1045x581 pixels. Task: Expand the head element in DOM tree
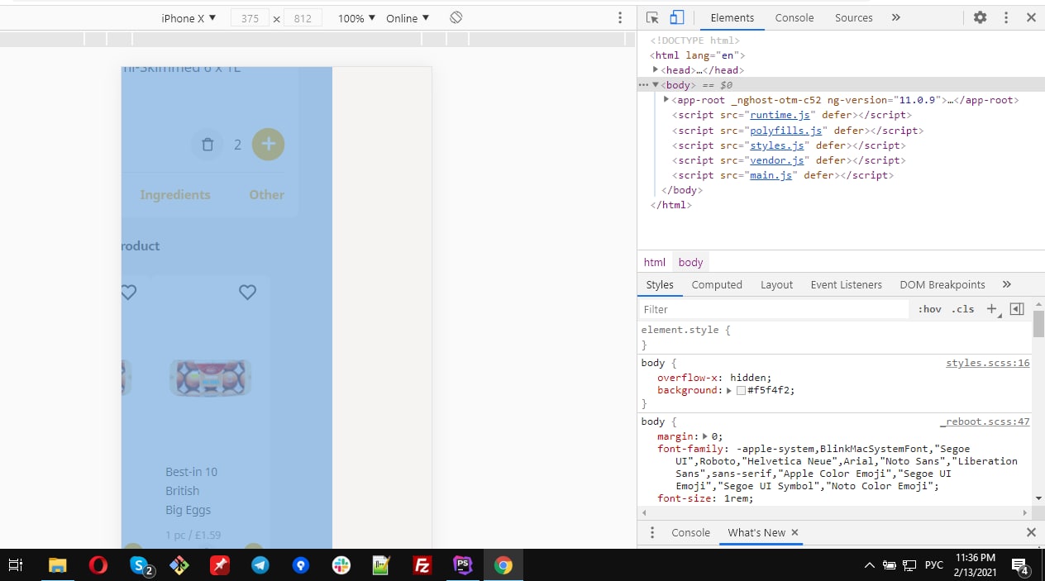pos(656,70)
